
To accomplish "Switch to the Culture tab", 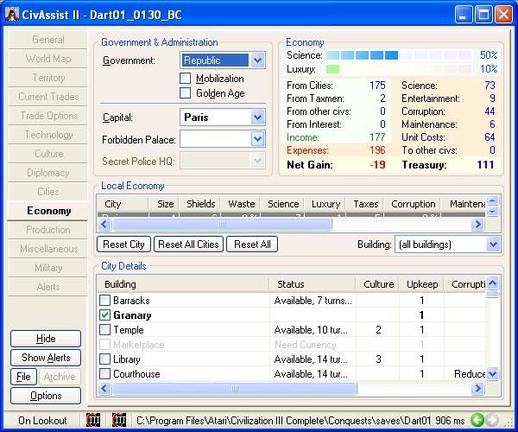I will pos(47,154).
